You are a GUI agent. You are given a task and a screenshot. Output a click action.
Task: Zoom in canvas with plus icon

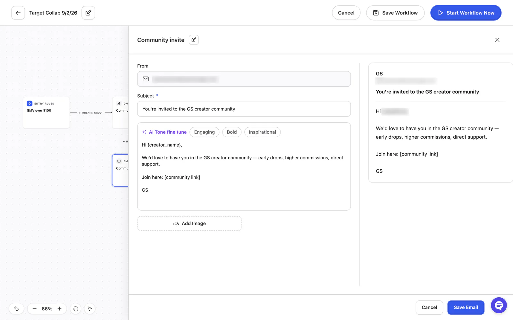tap(59, 308)
